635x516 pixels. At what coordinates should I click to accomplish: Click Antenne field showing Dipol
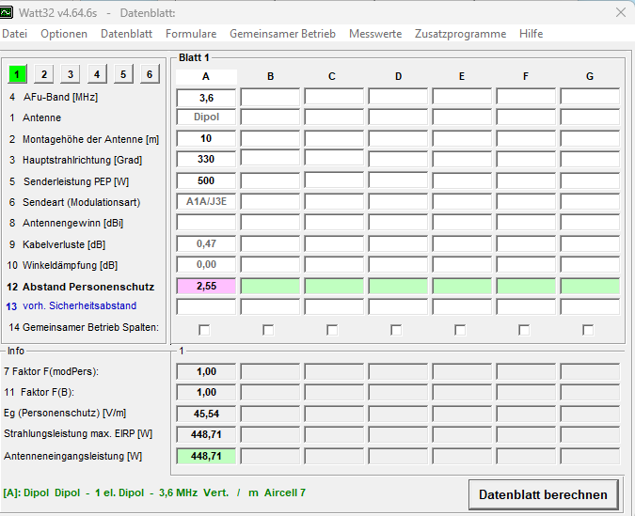[206, 117]
